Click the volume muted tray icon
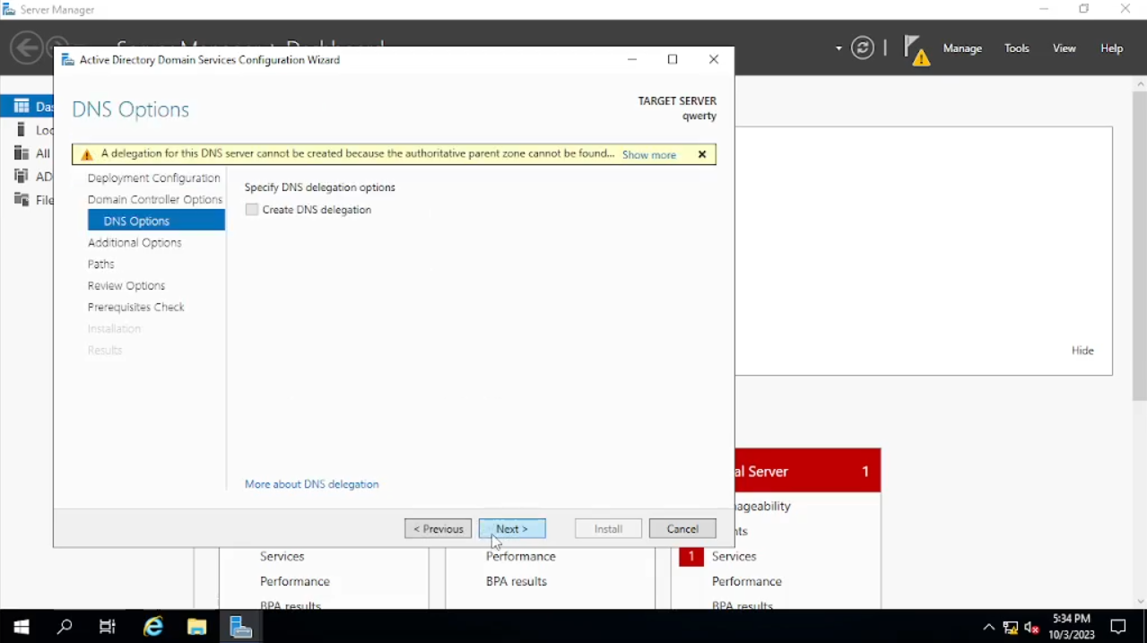The width and height of the screenshot is (1147, 643). click(1031, 628)
